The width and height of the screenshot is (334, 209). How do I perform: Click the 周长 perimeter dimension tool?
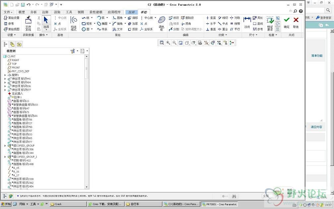point(258,18)
